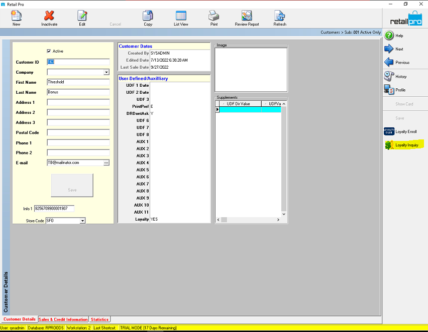Toggle the Active checkbox
428x332 pixels.
pyautogui.click(x=49, y=51)
